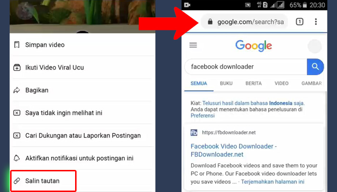Select Cari Dukungan atau Laporkan Postingan
Viewport: 337px width, 192px height.
(82, 136)
